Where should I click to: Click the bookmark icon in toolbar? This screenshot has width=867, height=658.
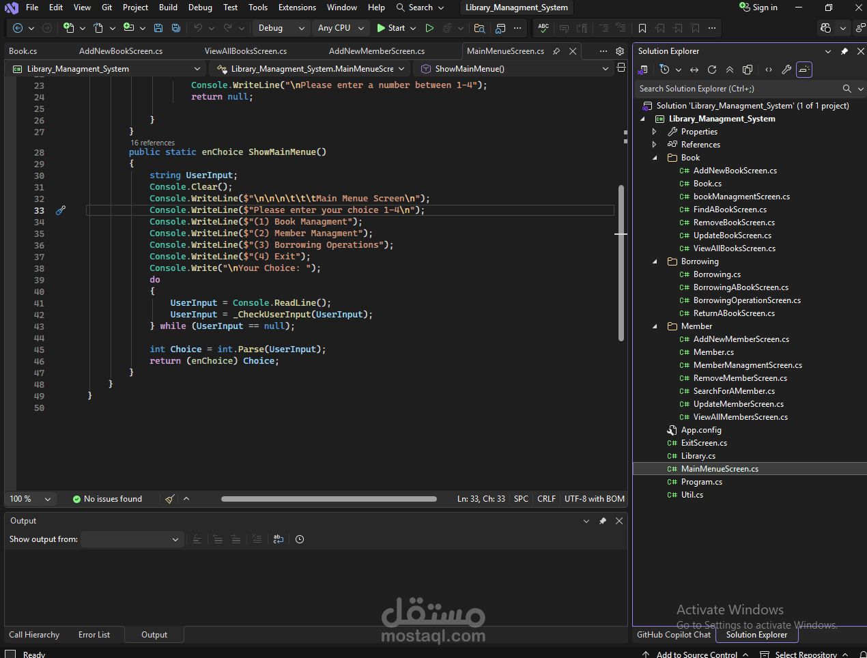tap(642, 28)
